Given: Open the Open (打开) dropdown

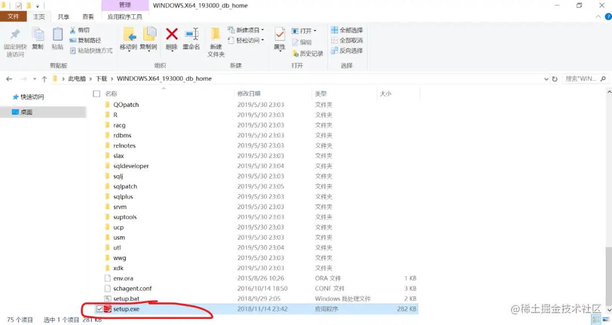Looking at the screenshot, I should pyautogui.click(x=304, y=31).
